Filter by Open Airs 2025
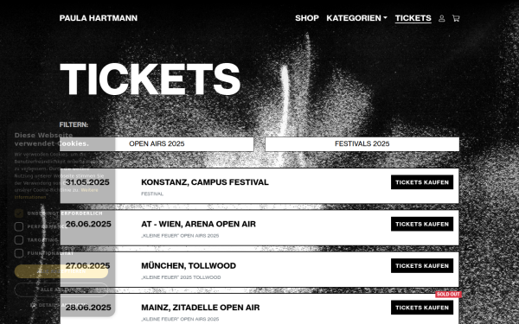 157,143
